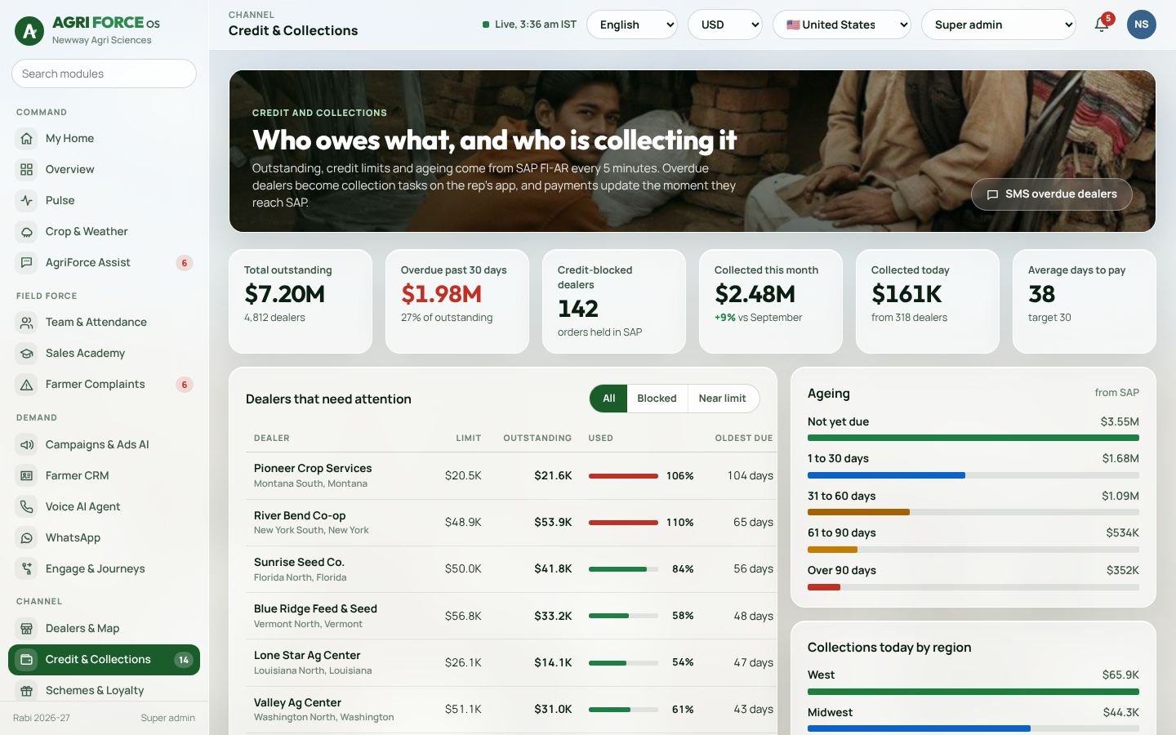This screenshot has height=735, width=1176.
Task: Click the Farmer Complaints warning icon
Action: point(27,385)
